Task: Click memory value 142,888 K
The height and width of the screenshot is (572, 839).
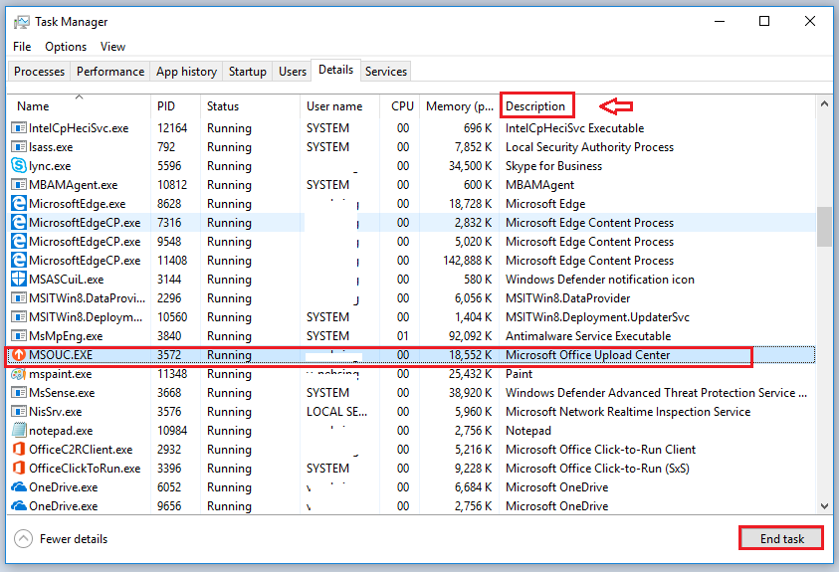Action: point(467,261)
